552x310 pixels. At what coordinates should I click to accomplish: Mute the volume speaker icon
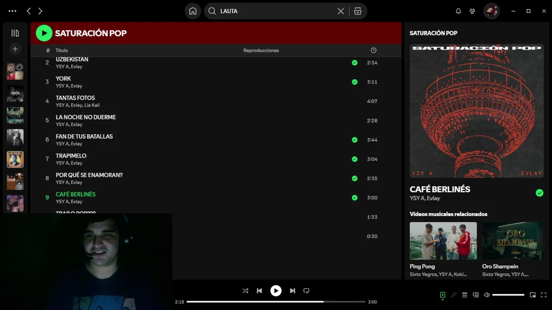(487, 295)
